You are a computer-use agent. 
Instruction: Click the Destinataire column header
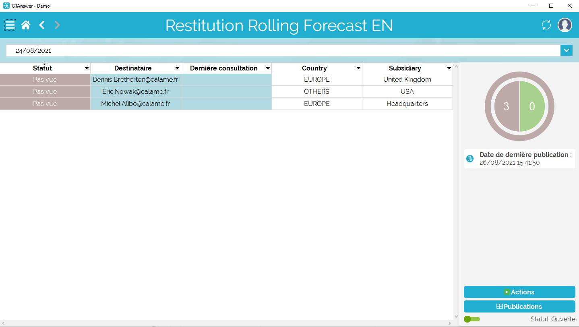[133, 68]
